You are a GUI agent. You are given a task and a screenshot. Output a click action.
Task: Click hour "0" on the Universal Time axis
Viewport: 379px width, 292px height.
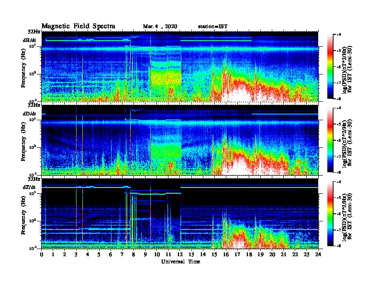pyautogui.click(x=42, y=255)
